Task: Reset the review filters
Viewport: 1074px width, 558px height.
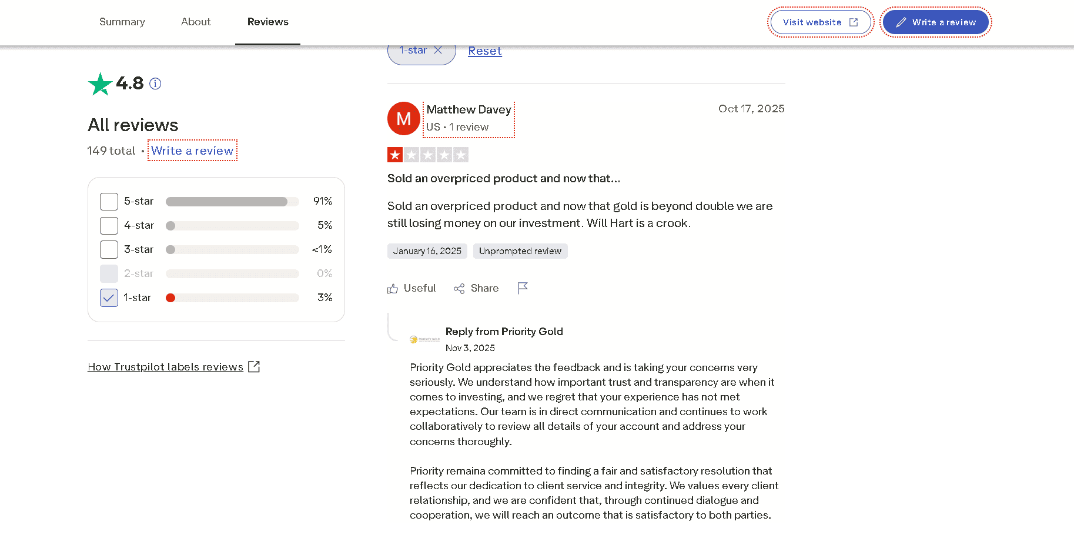Action: tap(485, 51)
